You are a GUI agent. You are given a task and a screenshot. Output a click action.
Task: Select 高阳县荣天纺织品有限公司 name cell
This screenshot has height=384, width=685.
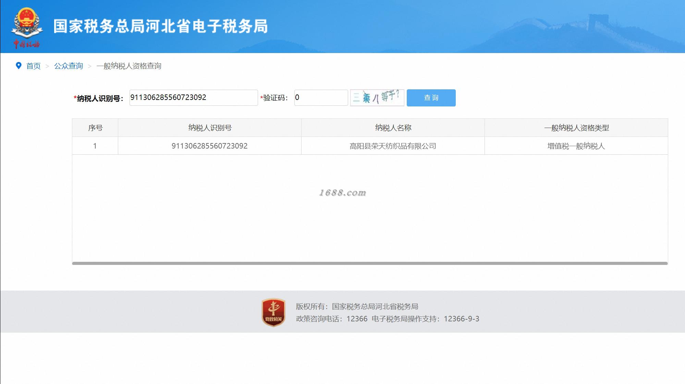(393, 146)
